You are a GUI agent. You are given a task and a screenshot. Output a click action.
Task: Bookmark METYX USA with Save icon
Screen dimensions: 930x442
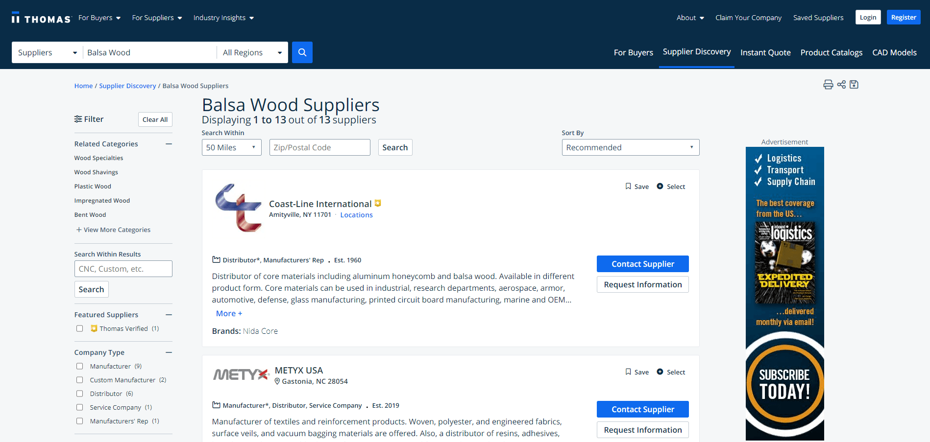point(628,372)
